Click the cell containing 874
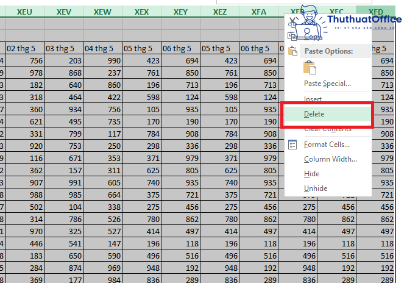The width and height of the screenshot is (407, 283). (64, 268)
